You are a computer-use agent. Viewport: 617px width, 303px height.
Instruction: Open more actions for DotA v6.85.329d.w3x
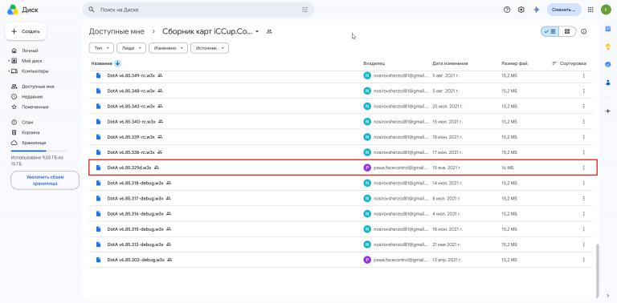click(x=583, y=168)
